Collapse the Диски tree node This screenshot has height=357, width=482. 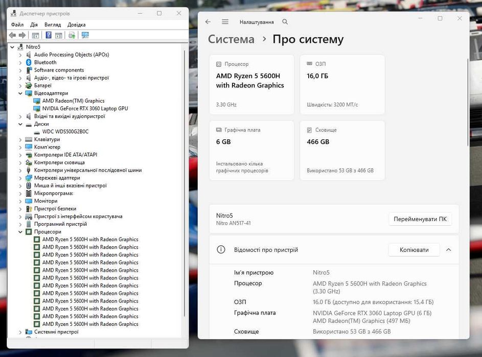tap(20, 124)
